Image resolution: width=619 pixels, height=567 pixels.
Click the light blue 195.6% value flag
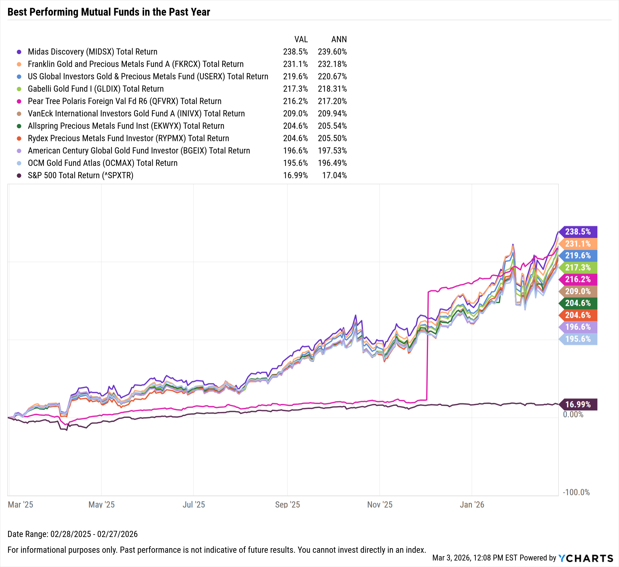click(x=578, y=339)
